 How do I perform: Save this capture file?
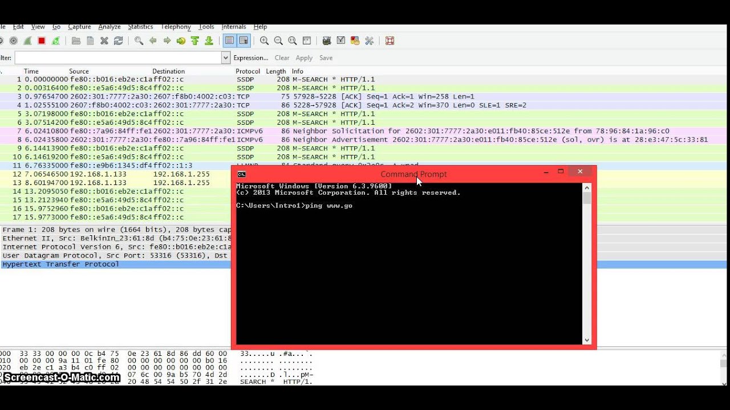click(90, 40)
